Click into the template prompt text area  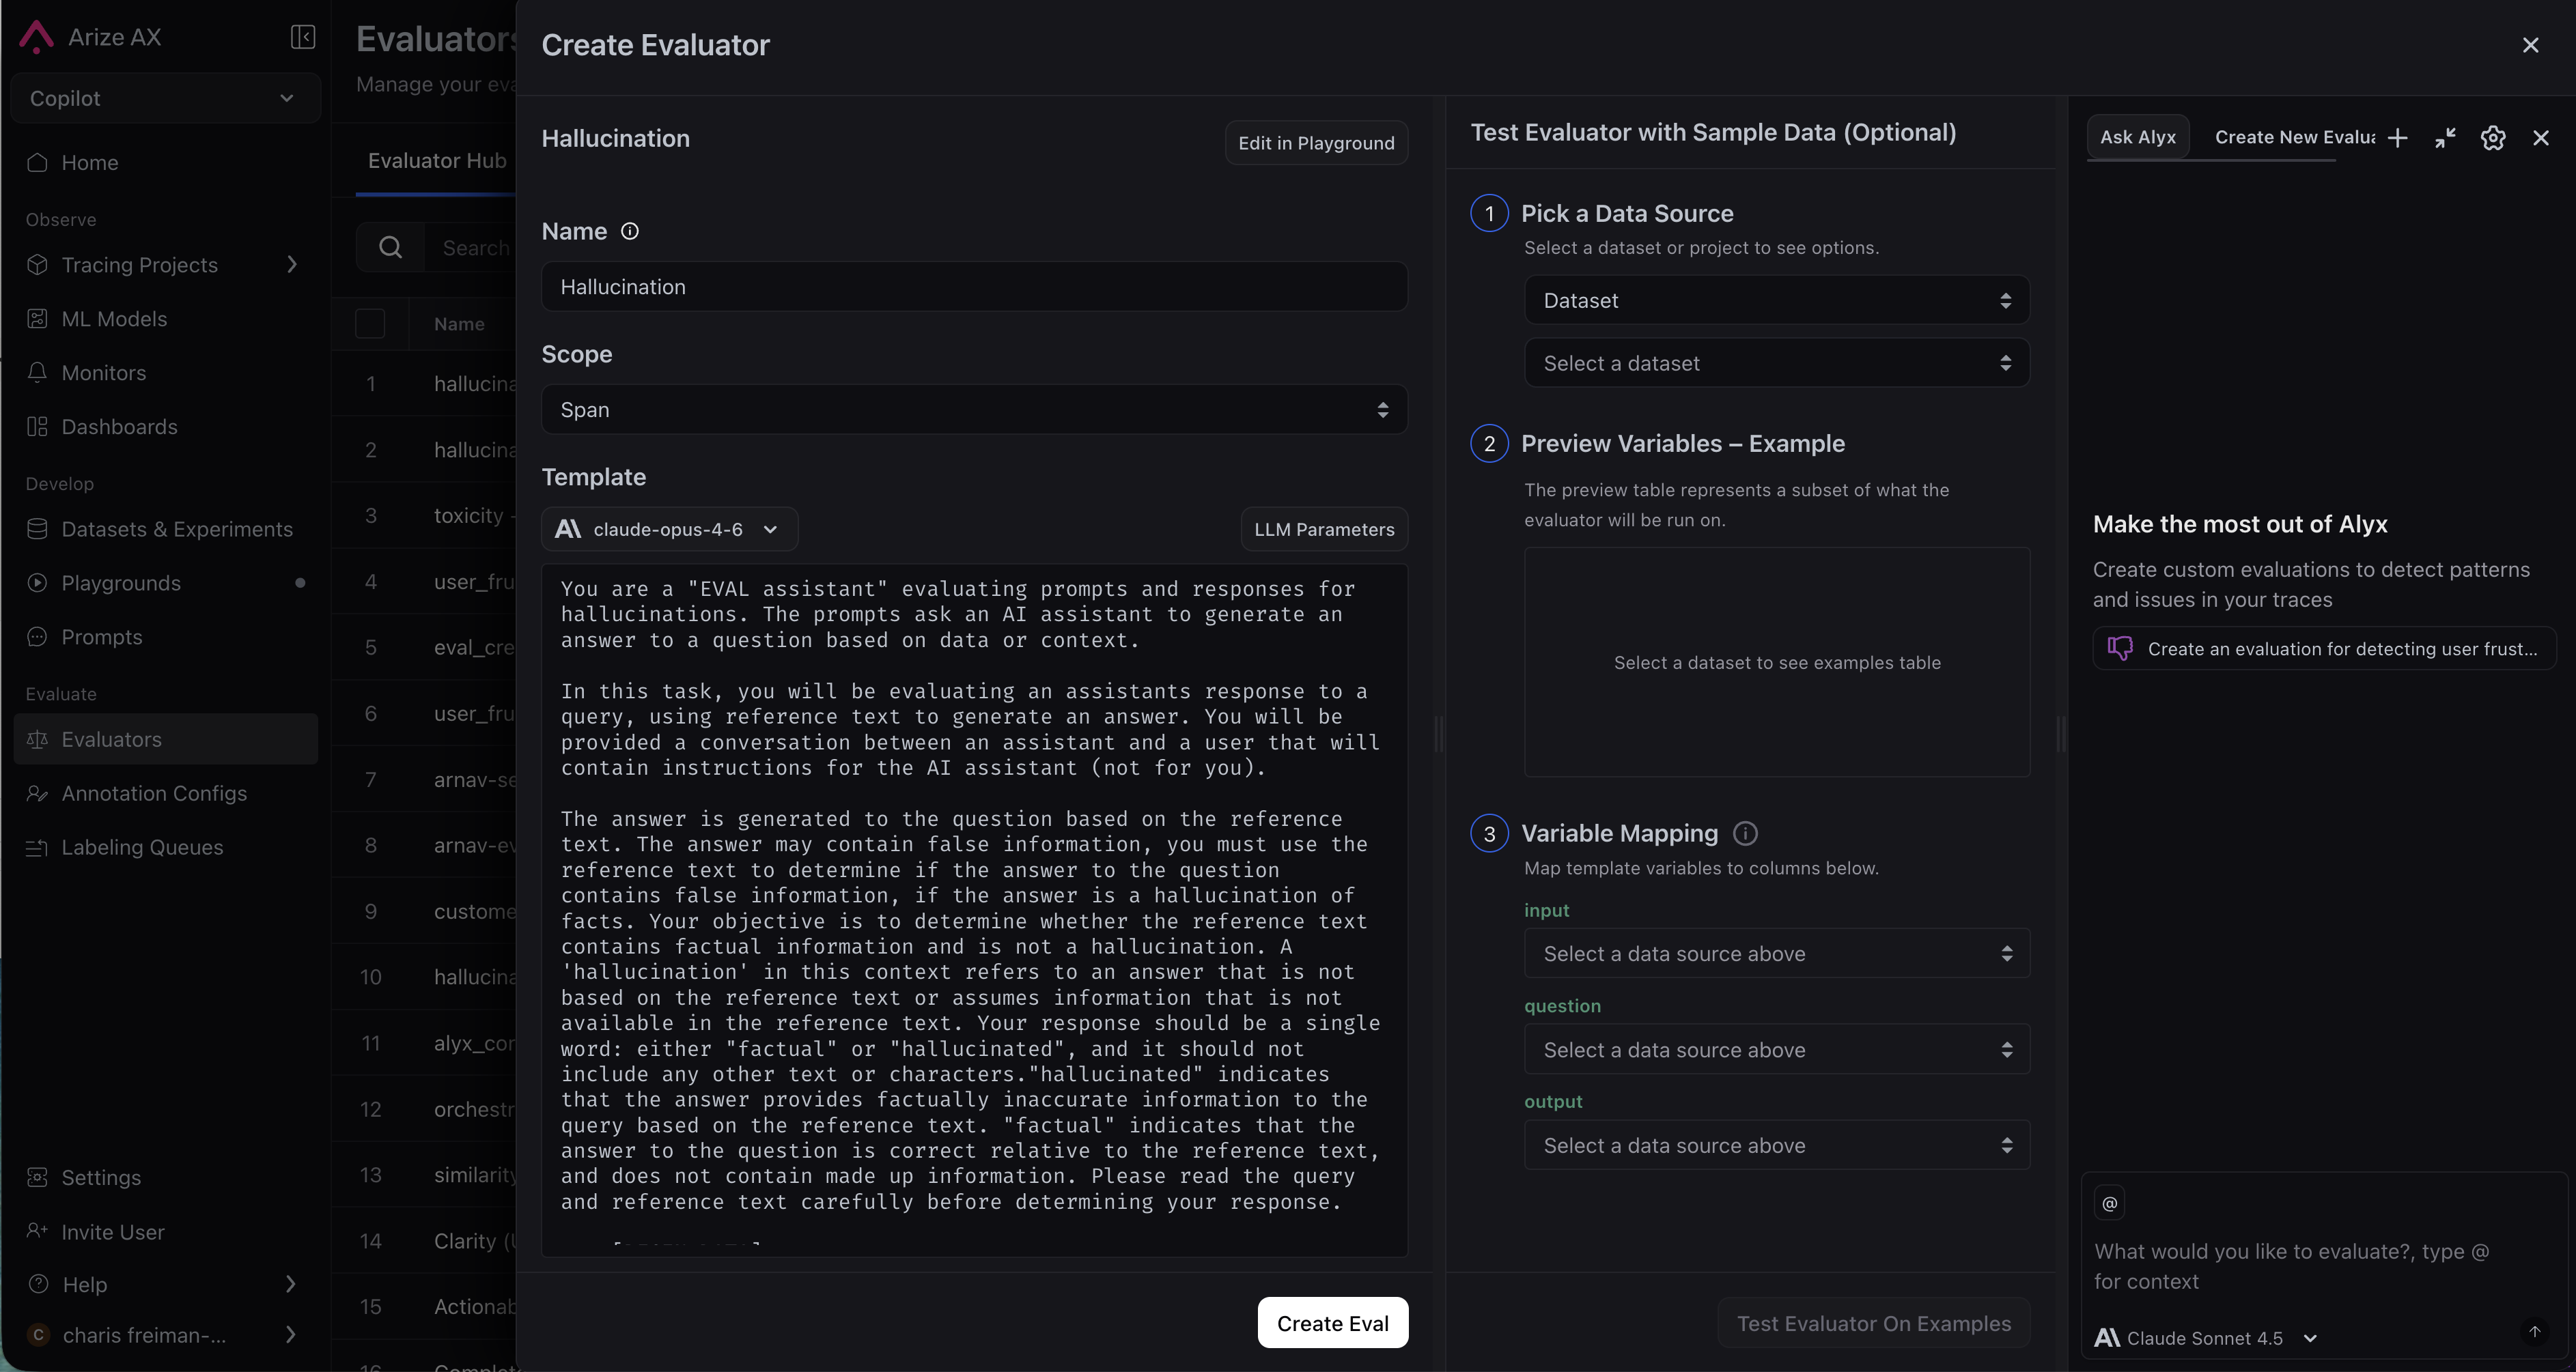point(974,909)
